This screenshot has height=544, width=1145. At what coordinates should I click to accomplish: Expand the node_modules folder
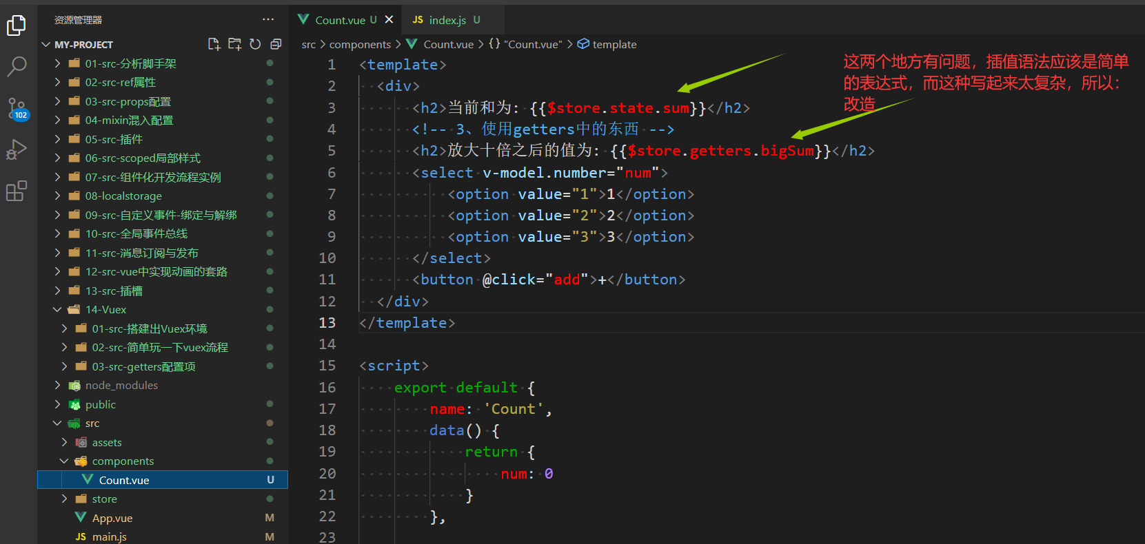tap(57, 385)
